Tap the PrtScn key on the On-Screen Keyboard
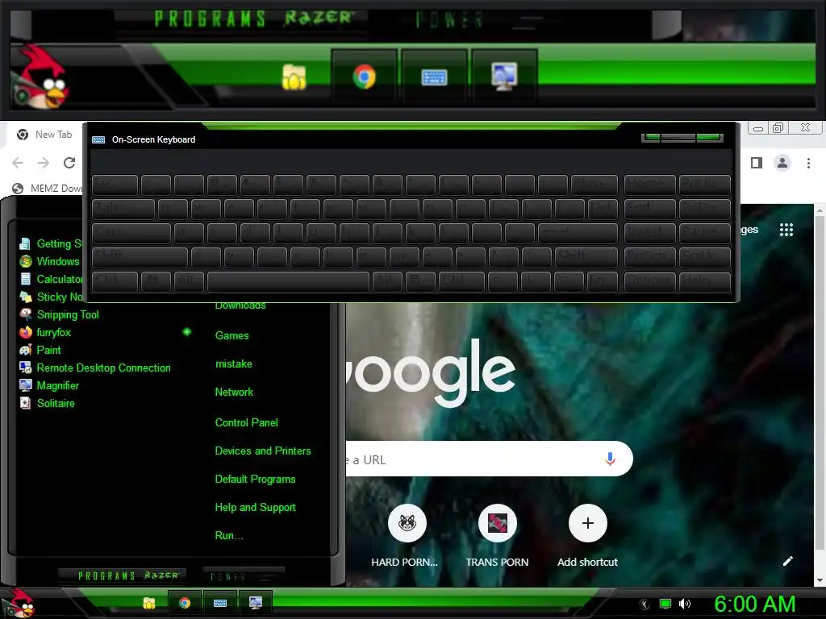This screenshot has height=619, width=826. [649, 257]
